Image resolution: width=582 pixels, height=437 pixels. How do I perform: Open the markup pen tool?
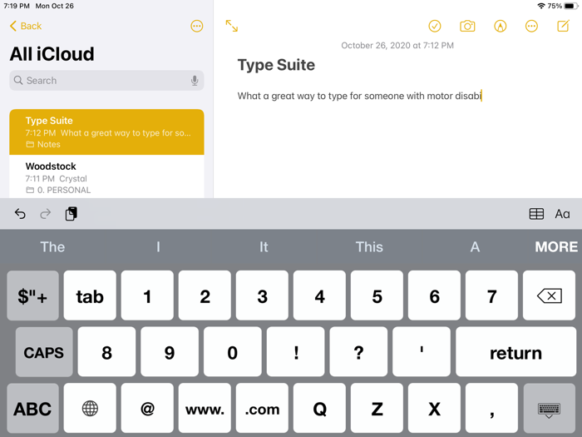[x=500, y=26]
